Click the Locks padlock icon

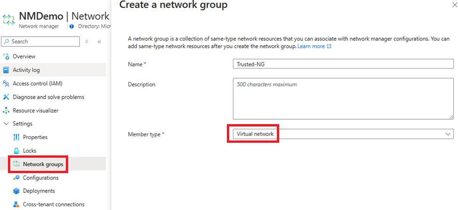click(x=16, y=151)
